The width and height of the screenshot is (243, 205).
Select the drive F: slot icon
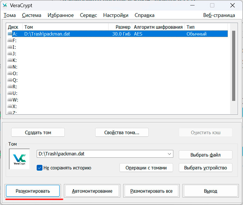10,41
